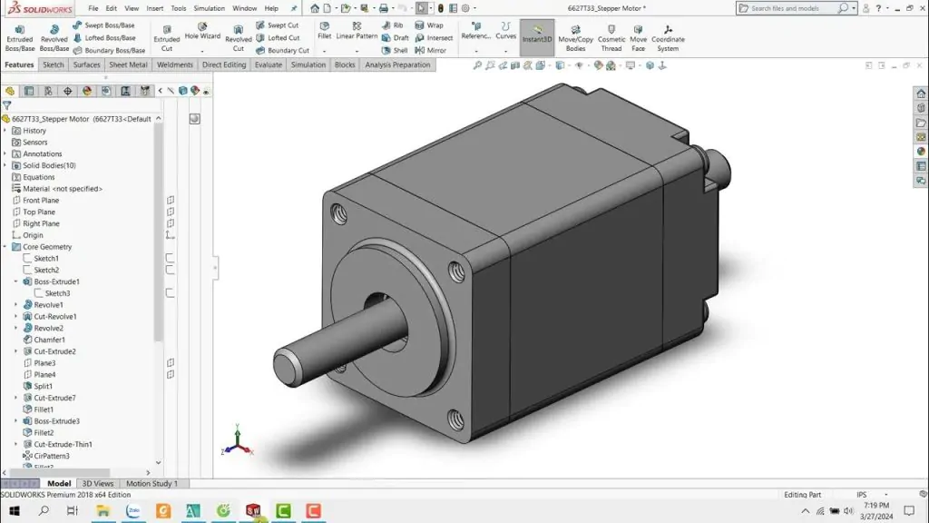Open the Windows Start menu

(15, 510)
